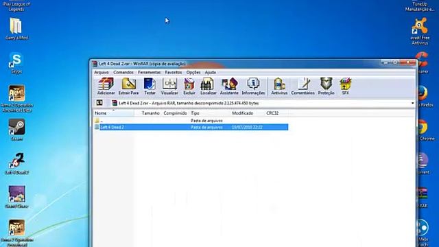Click the Localizar search icon
This screenshot has width=439, height=247.
coord(209,86)
